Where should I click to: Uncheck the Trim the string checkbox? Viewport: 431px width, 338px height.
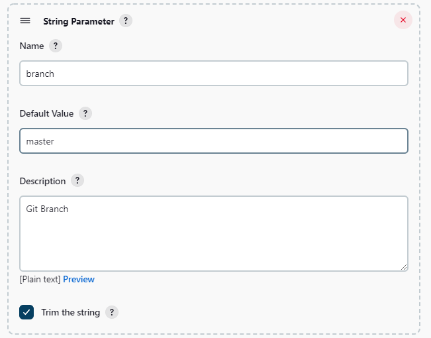(26, 312)
